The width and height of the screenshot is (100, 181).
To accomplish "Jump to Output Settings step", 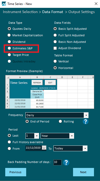I will pos(81,12).
